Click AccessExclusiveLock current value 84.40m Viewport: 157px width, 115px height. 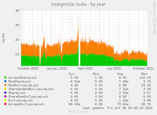coord(74,104)
